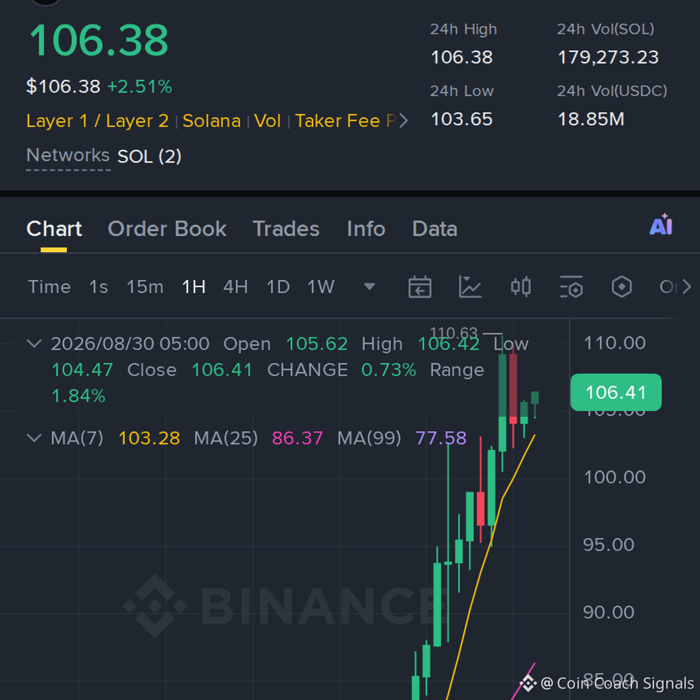Click the SOL (2) networks value

tap(149, 156)
